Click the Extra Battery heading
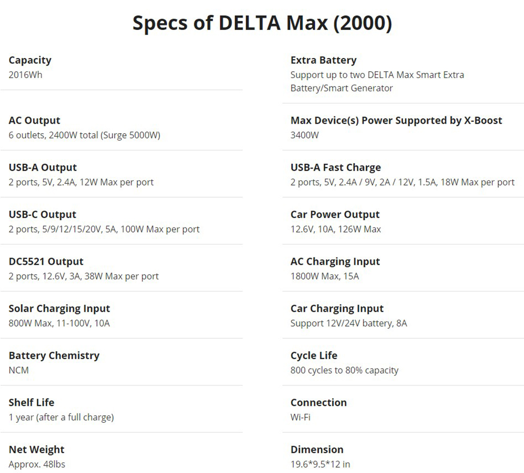 pos(323,60)
